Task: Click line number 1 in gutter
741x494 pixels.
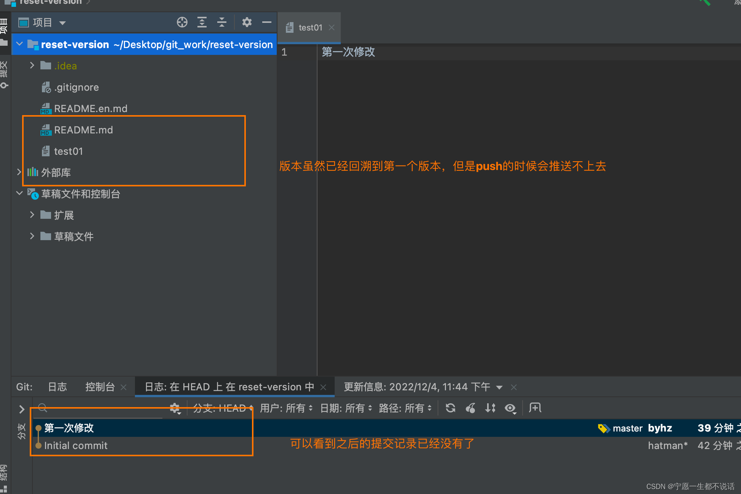Action: point(284,52)
